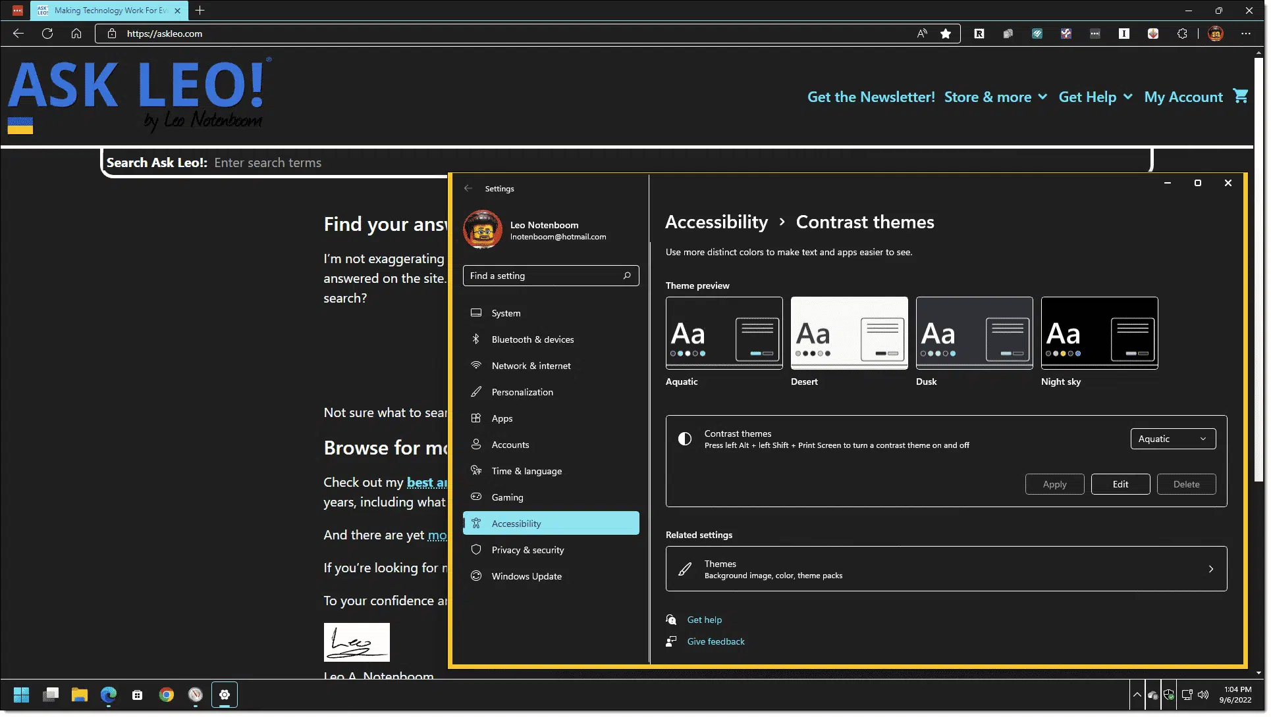Open the Edge profile avatar
1271x717 pixels.
tap(1216, 34)
